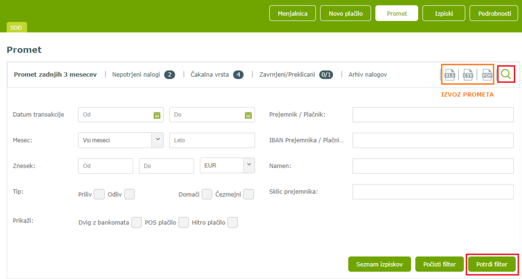The image size is (522, 279).
Task: Click the Namen input field
Action: 433,166
